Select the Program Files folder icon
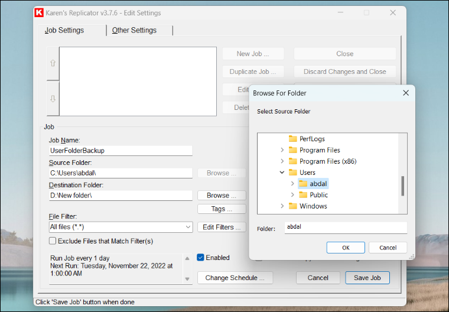Image resolution: width=449 pixels, height=312 pixels. click(x=292, y=150)
